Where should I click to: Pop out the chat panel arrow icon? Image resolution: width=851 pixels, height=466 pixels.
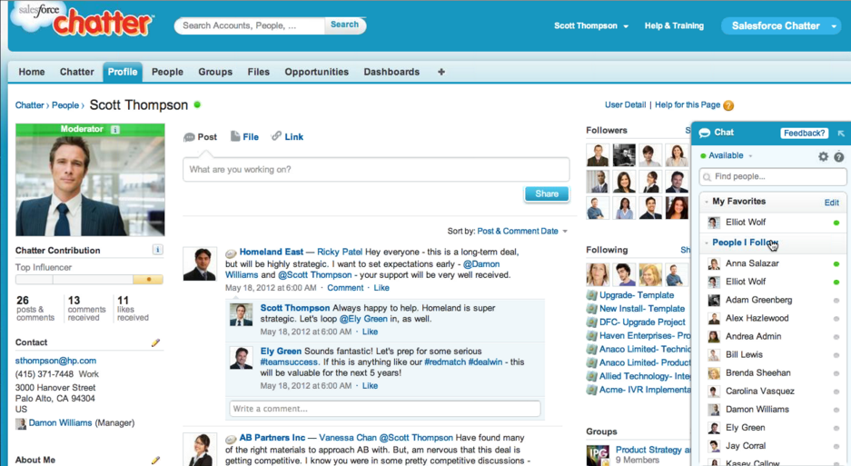tap(841, 134)
